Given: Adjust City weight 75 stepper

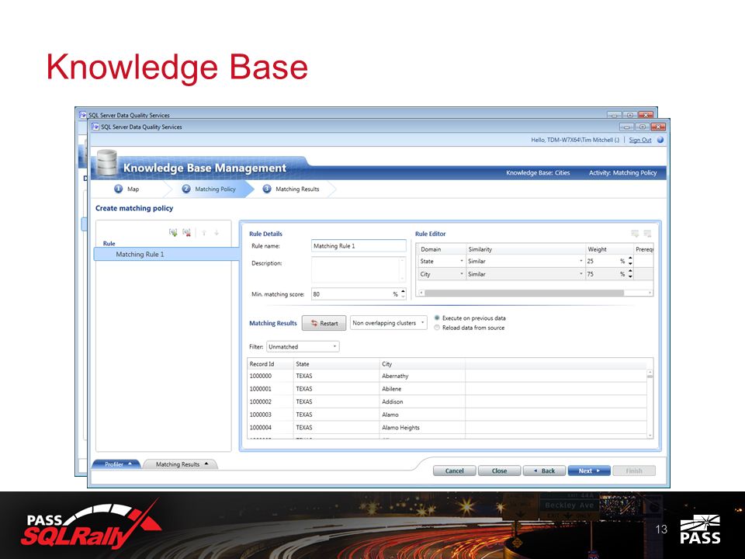Looking at the screenshot, I should (630, 274).
